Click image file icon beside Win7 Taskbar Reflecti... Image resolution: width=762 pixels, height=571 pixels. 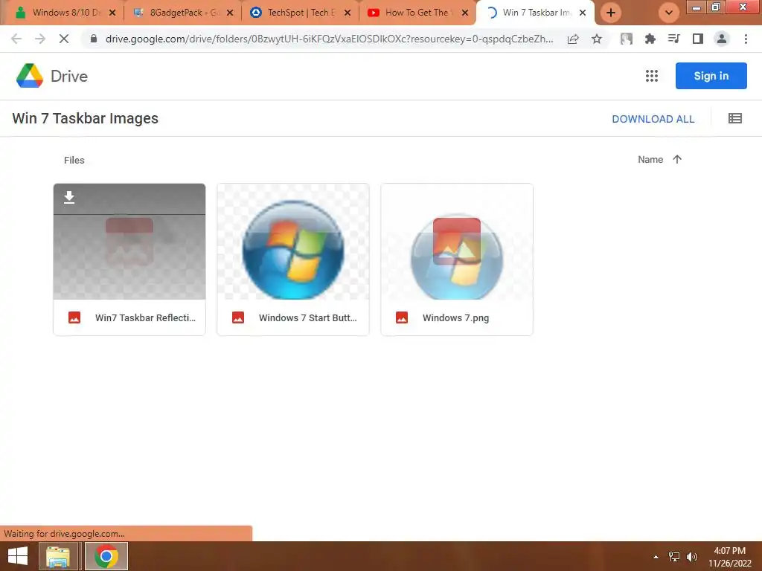[74, 317]
